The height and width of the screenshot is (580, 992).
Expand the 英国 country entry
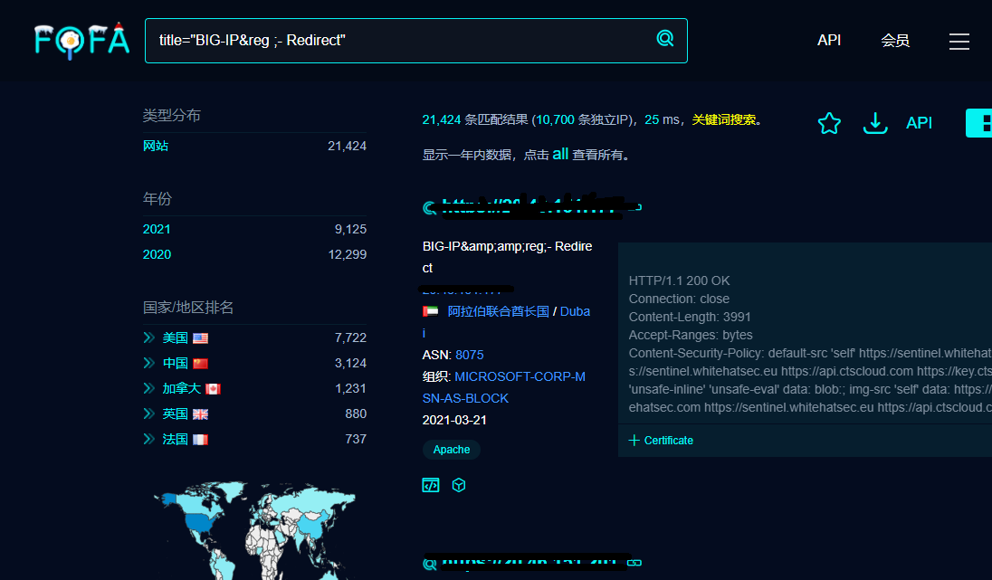(x=148, y=414)
